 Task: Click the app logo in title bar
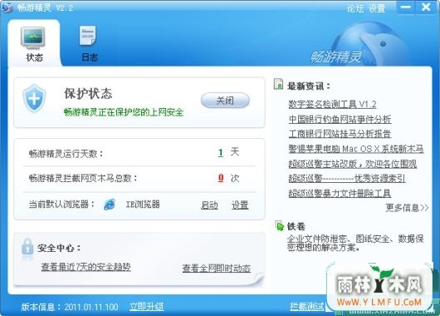[7, 7]
